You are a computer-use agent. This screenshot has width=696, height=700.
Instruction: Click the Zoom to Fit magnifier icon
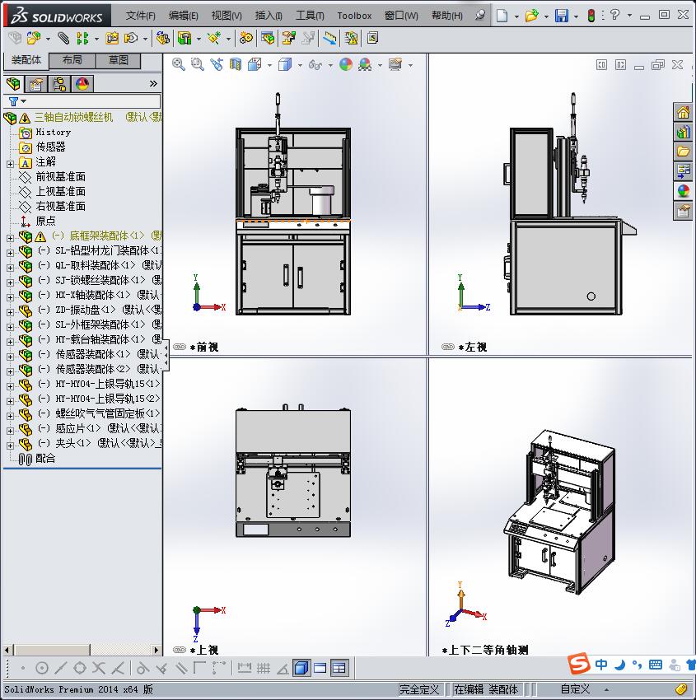[x=179, y=65]
